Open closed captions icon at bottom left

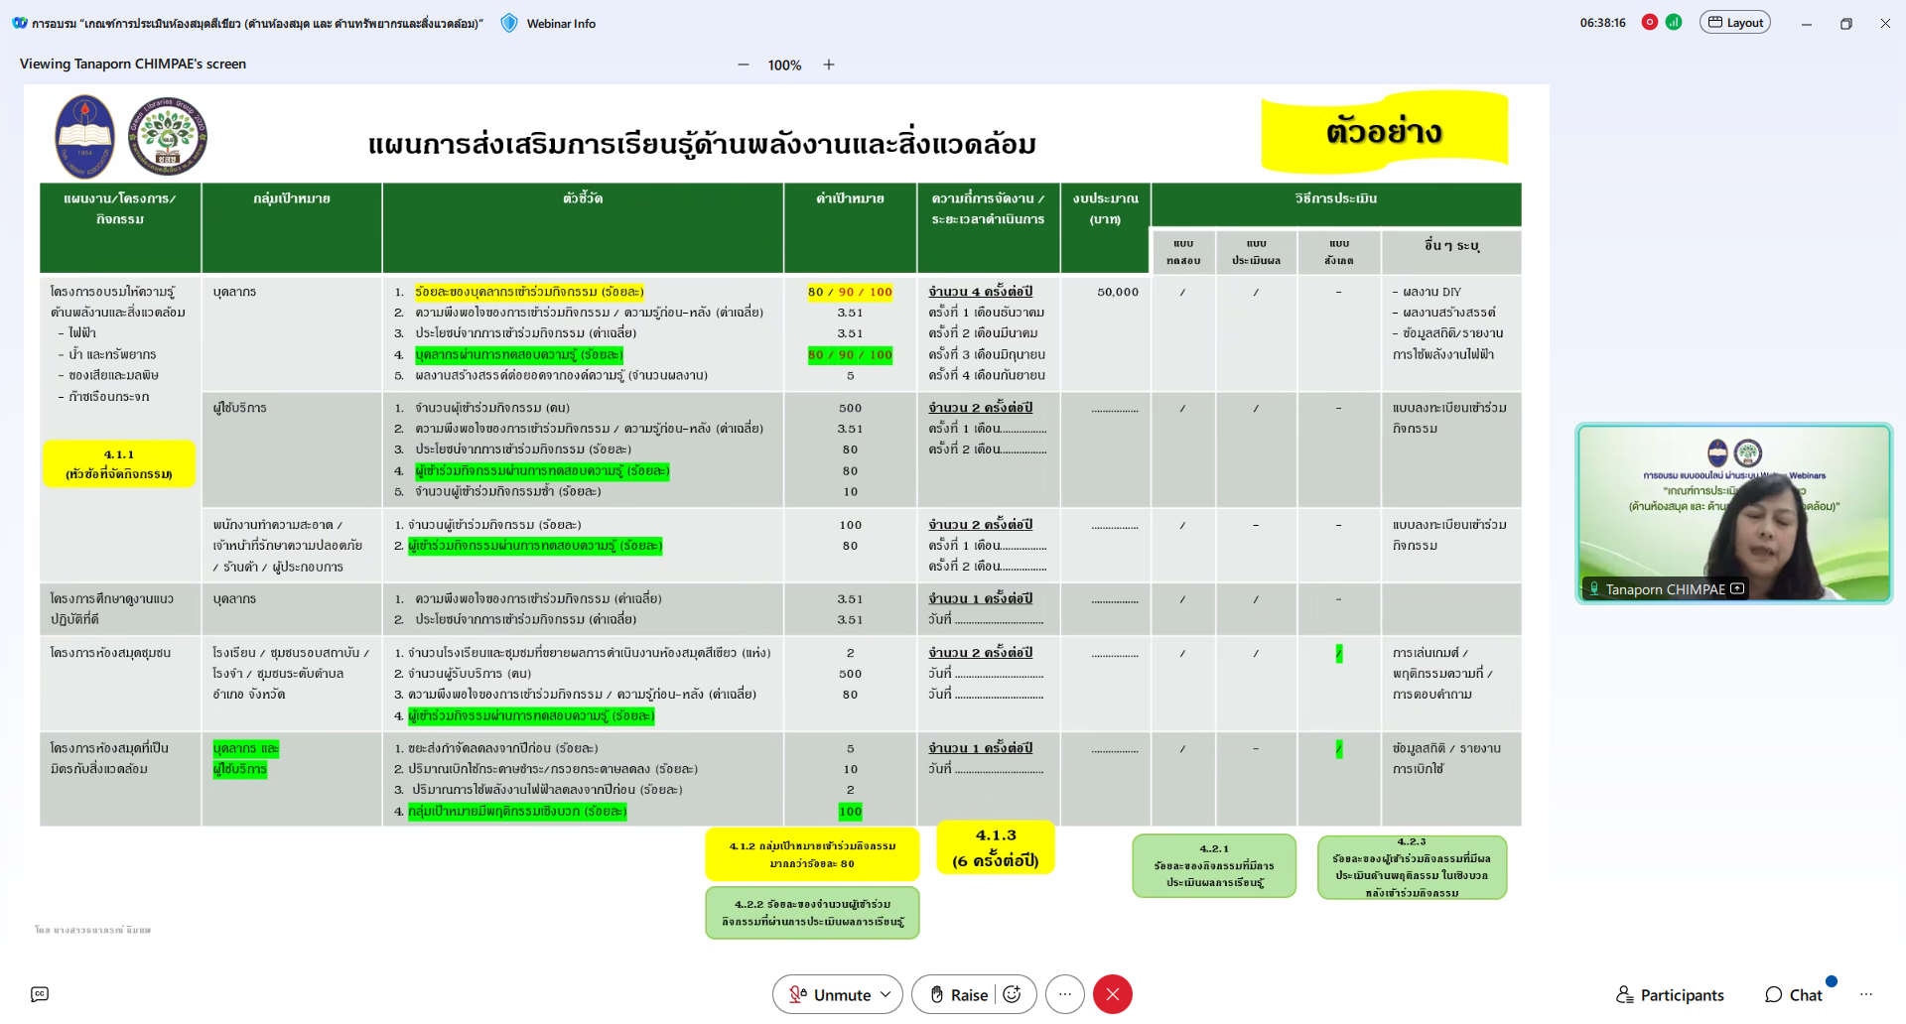(40, 994)
